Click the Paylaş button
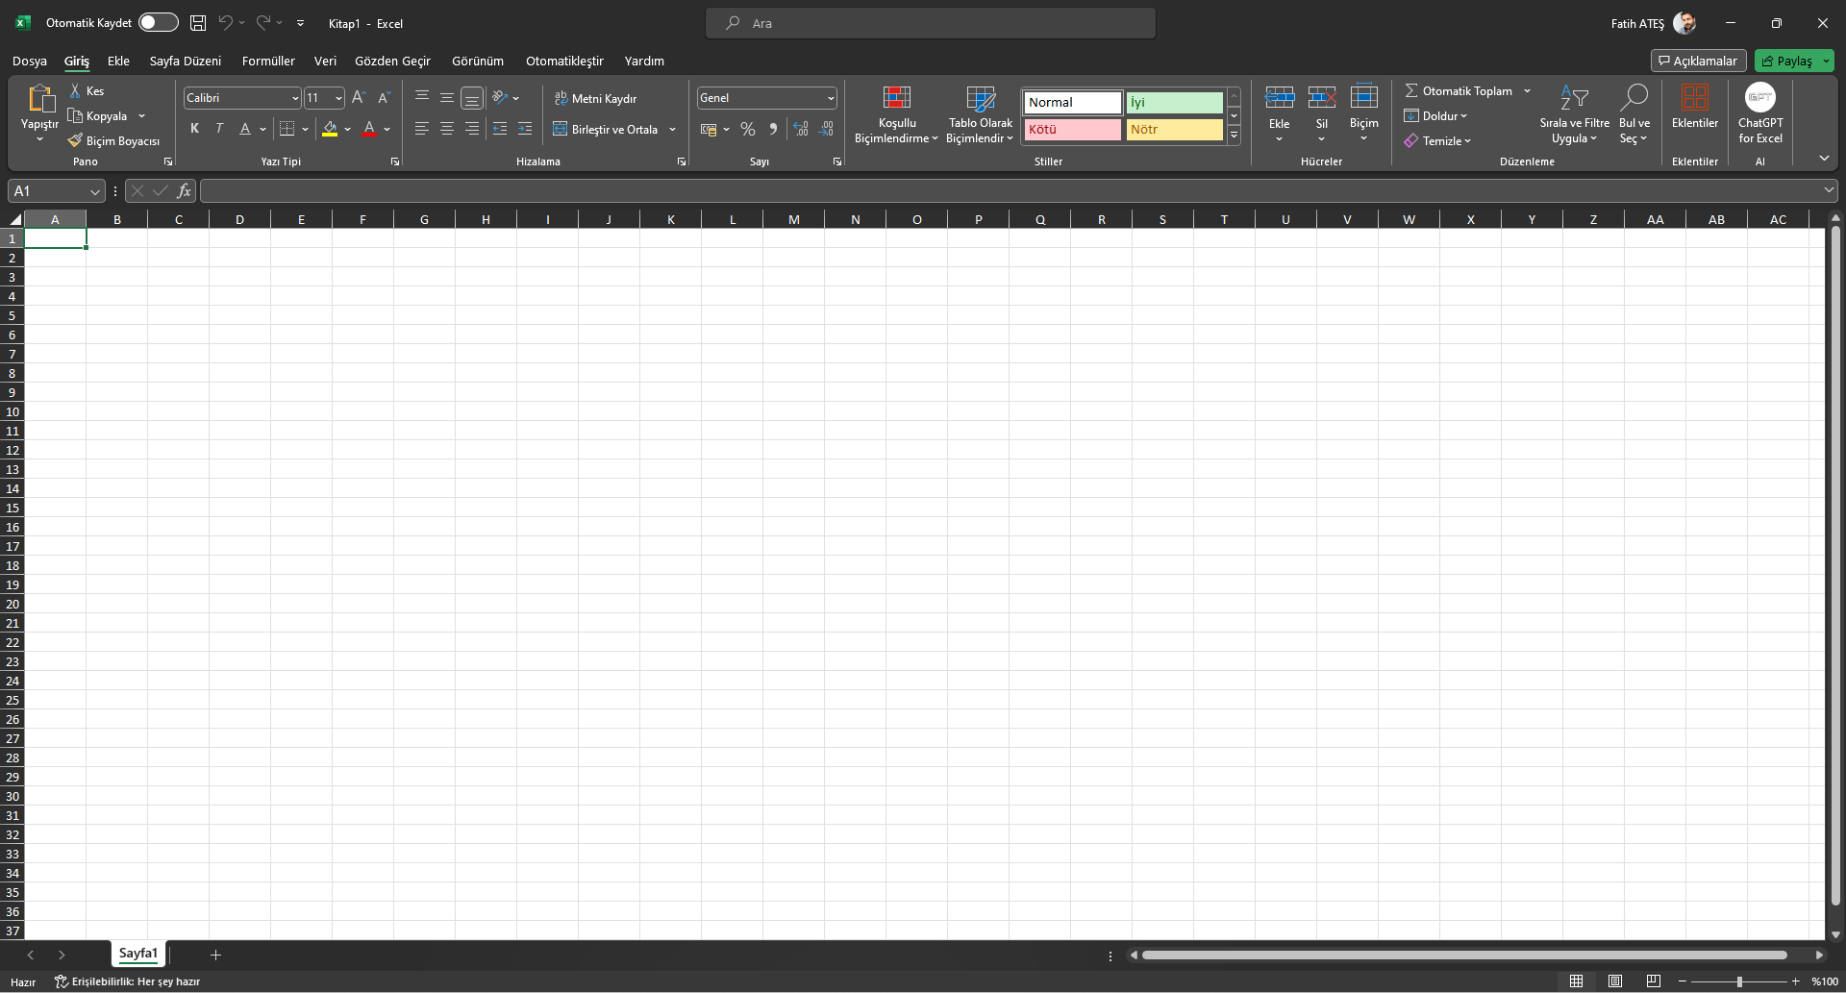This screenshot has width=1846, height=993. tap(1794, 60)
